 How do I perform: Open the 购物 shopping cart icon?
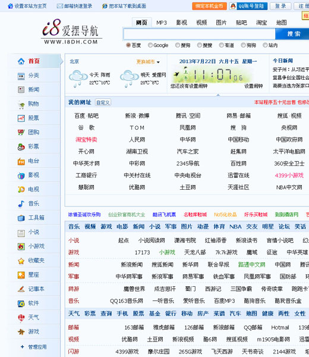[x=21, y=104]
